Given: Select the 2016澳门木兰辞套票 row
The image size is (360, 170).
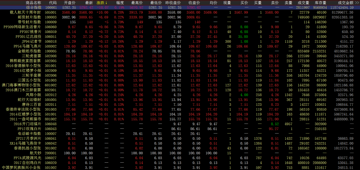Looking at the screenshot, I should [x=180, y=90].
